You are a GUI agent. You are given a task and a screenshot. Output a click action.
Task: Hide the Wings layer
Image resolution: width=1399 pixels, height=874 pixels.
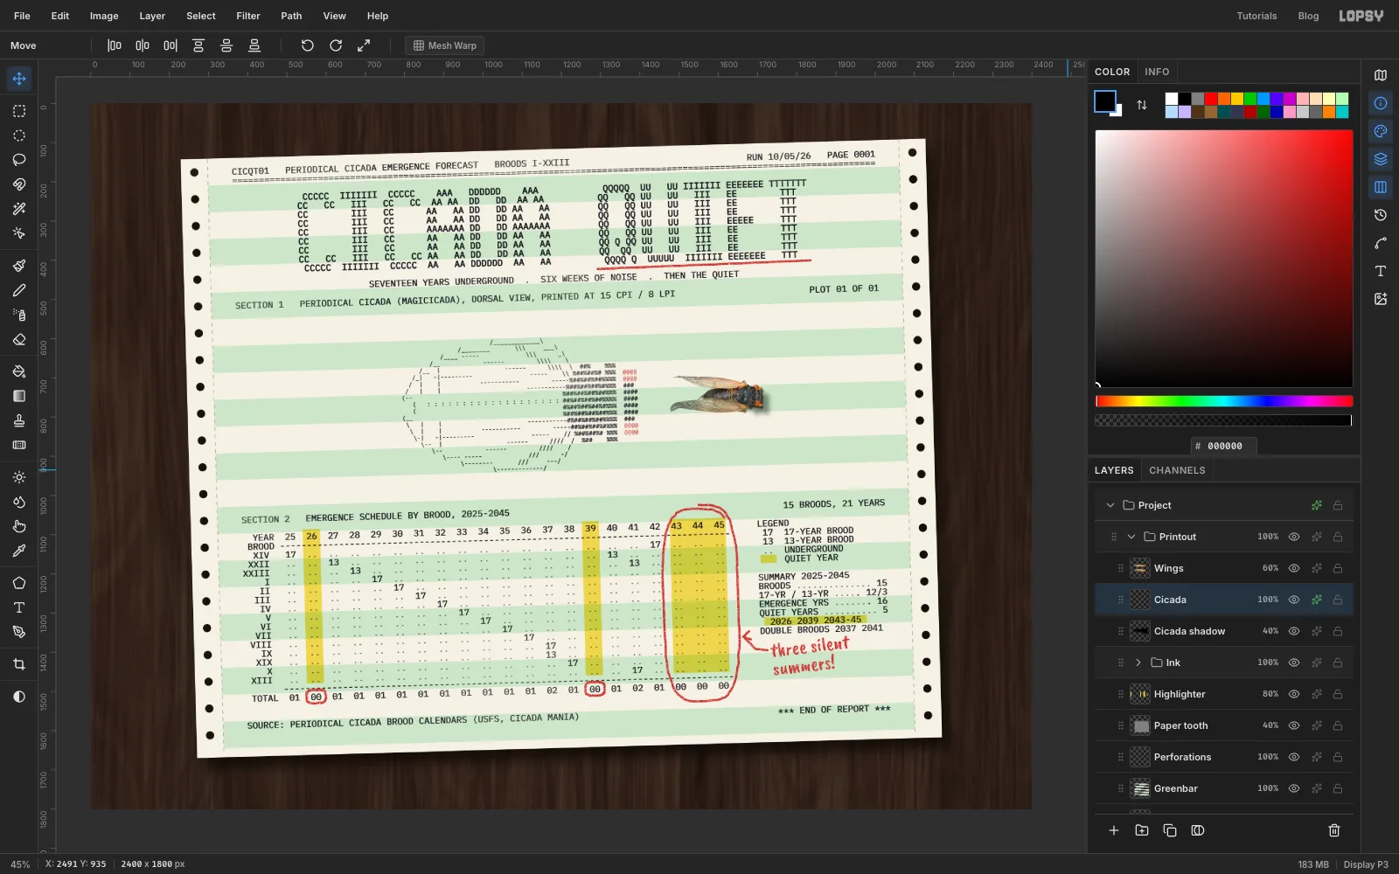pyautogui.click(x=1294, y=568)
